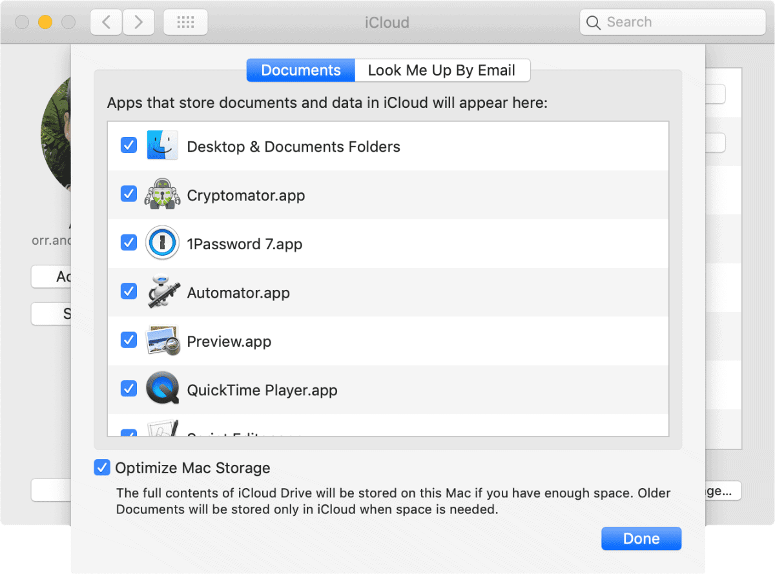Click the forward navigation arrow
775x574 pixels.
pos(138,21)
